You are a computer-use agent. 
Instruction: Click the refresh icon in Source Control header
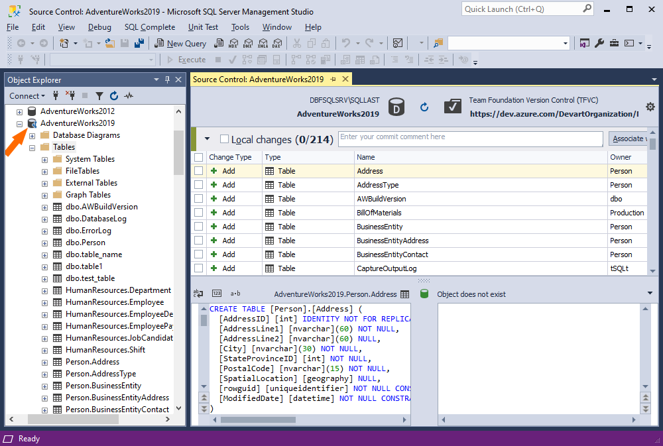pos(424,107)
